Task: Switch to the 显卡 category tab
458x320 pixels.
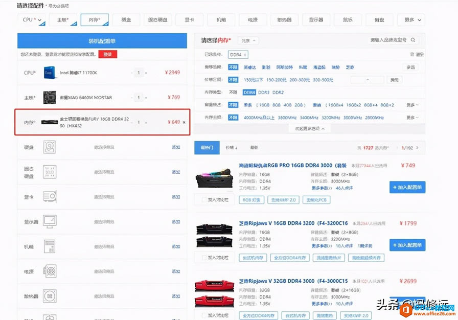Action: pos(189,20)
